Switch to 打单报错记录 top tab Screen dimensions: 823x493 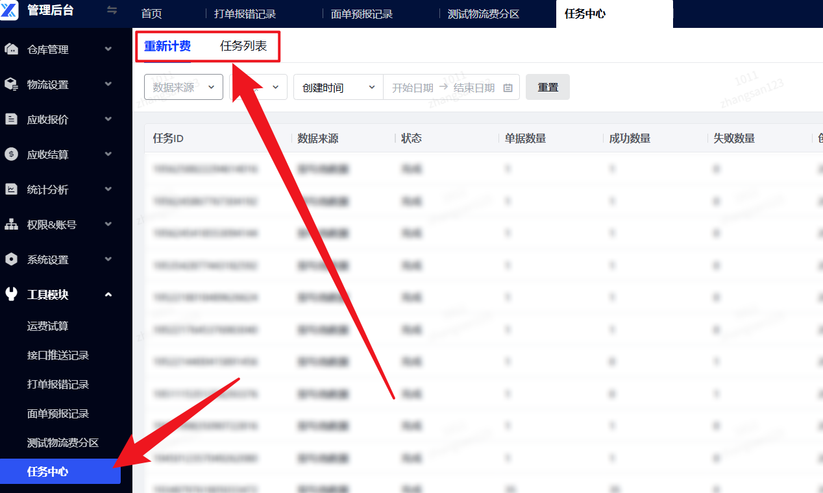pyautogui.click(x=245, y=14)
